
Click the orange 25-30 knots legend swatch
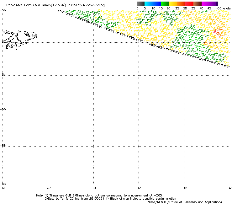click(181, 4)
